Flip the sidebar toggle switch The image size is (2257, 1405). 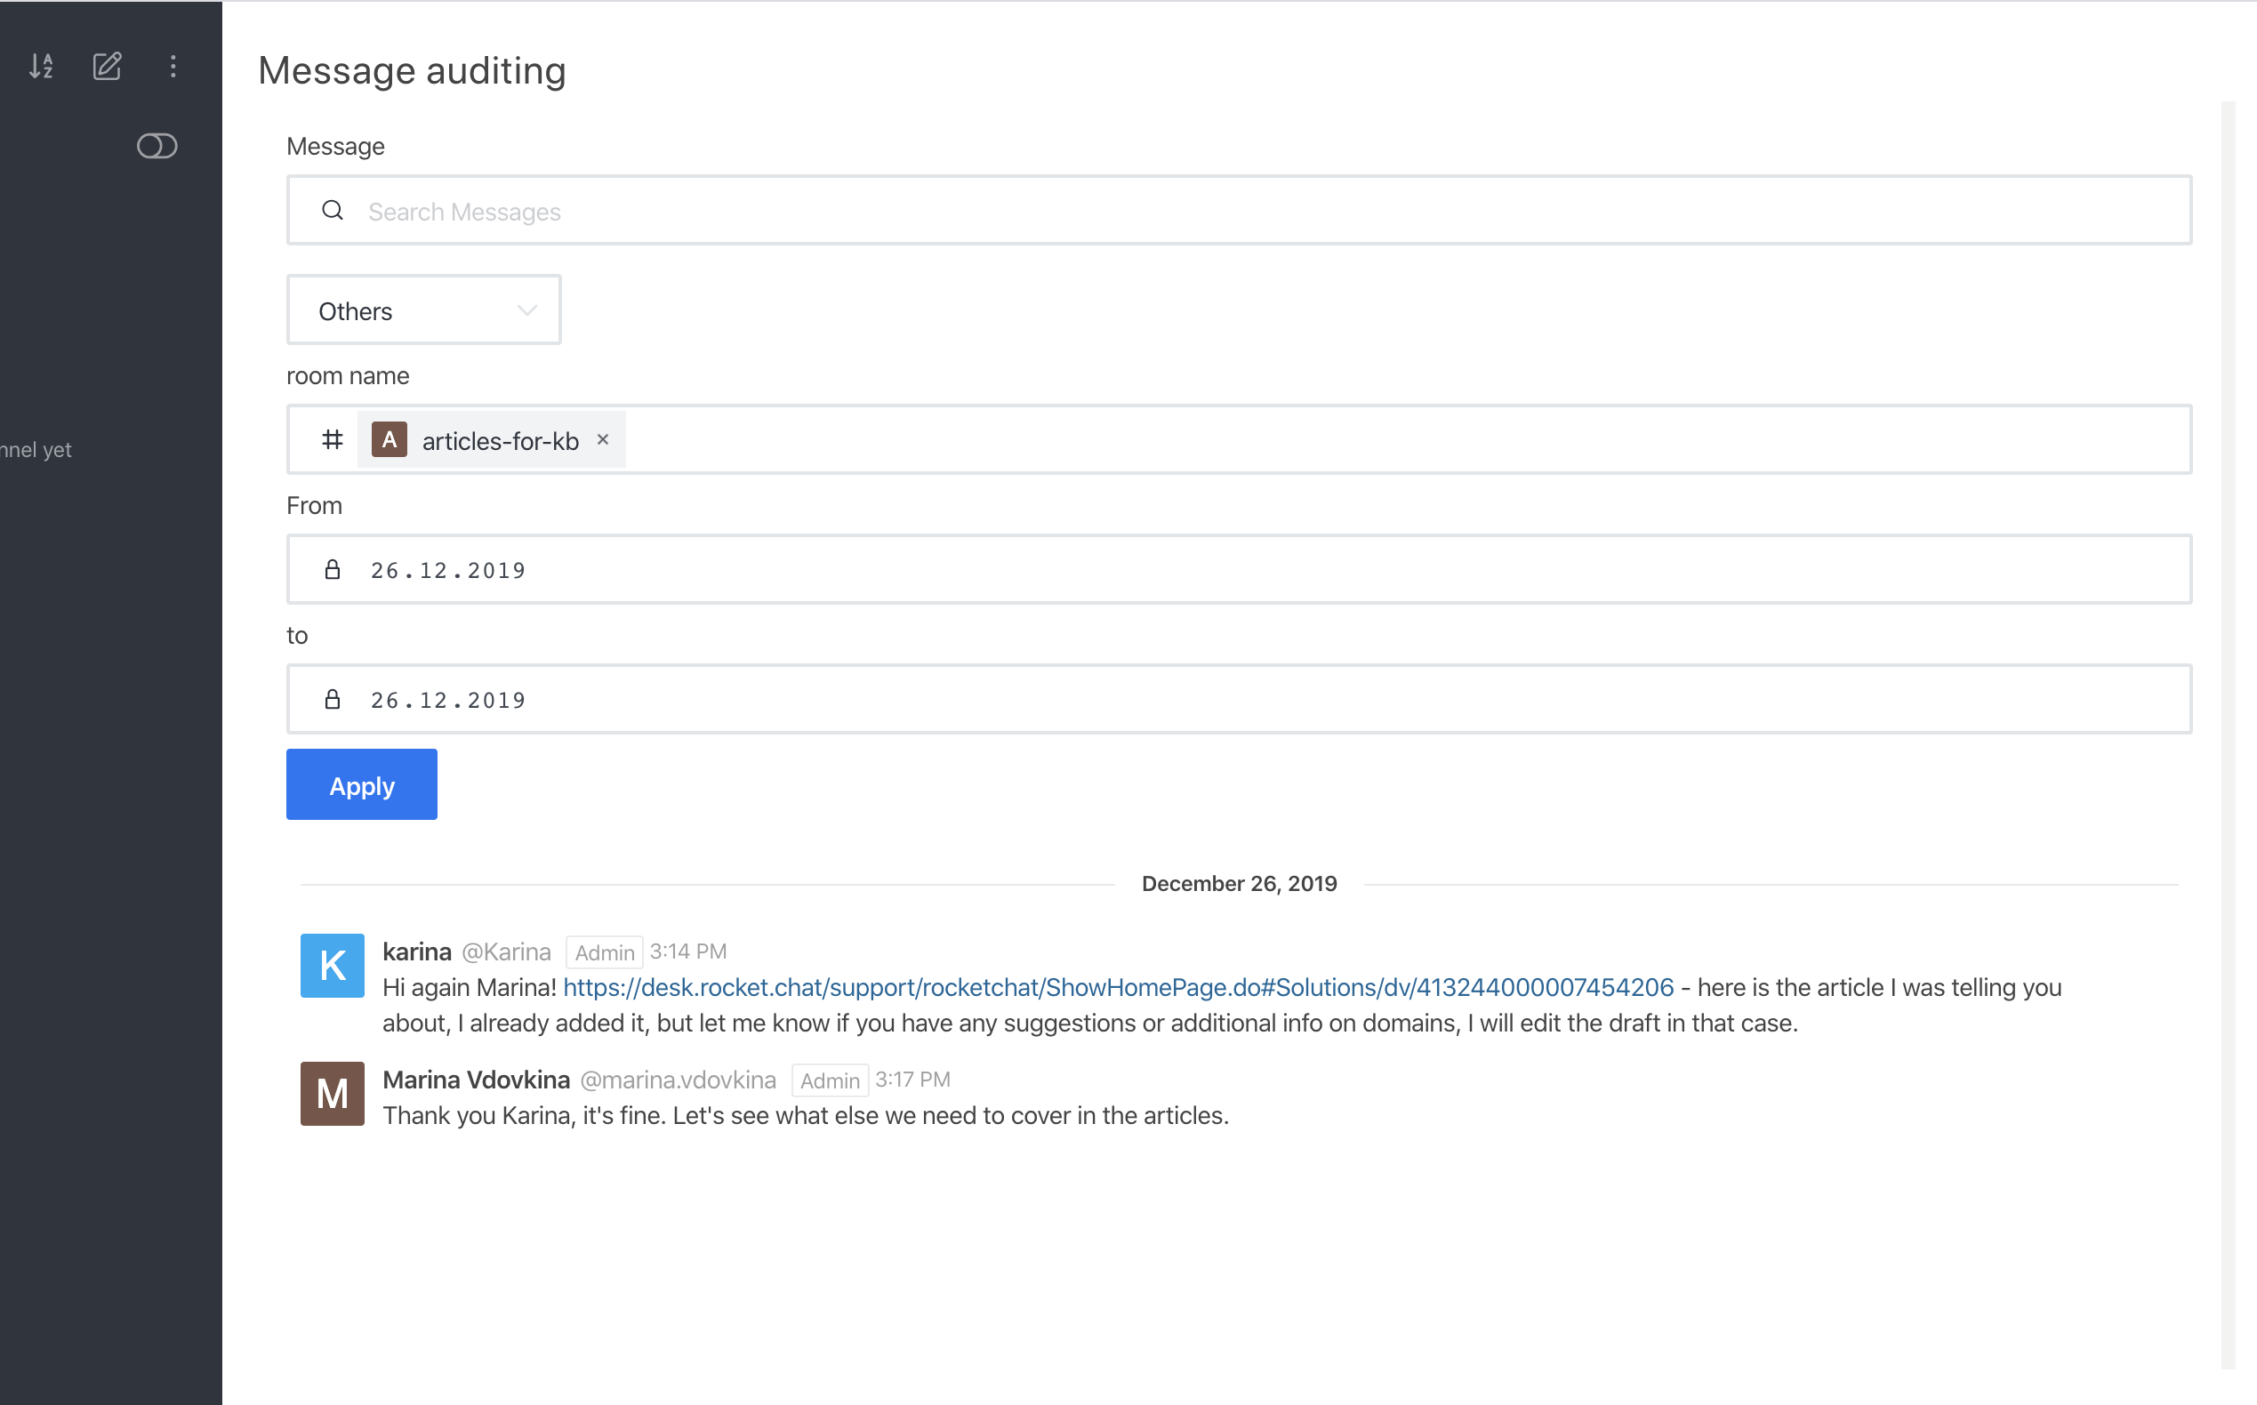[x=157, y=146]
